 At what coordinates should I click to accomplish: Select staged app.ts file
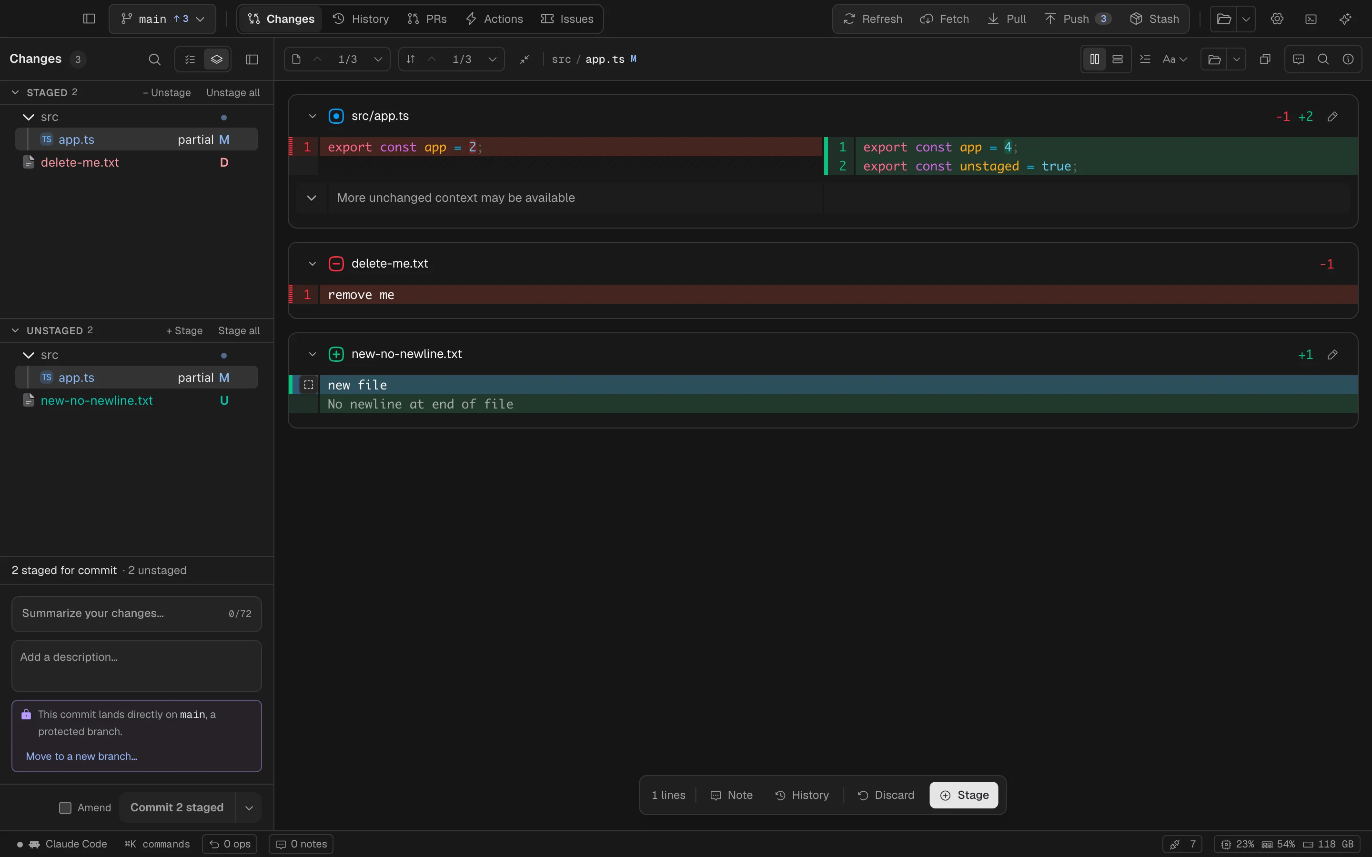click(x=137, y=140)
